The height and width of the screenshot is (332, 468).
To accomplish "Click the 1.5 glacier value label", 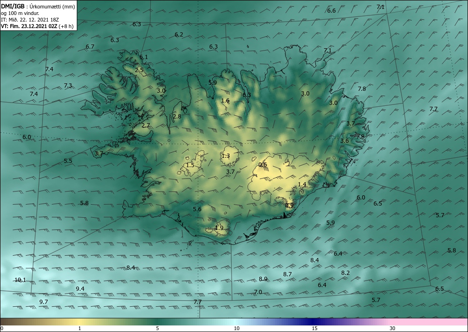I will coord(190,165).
